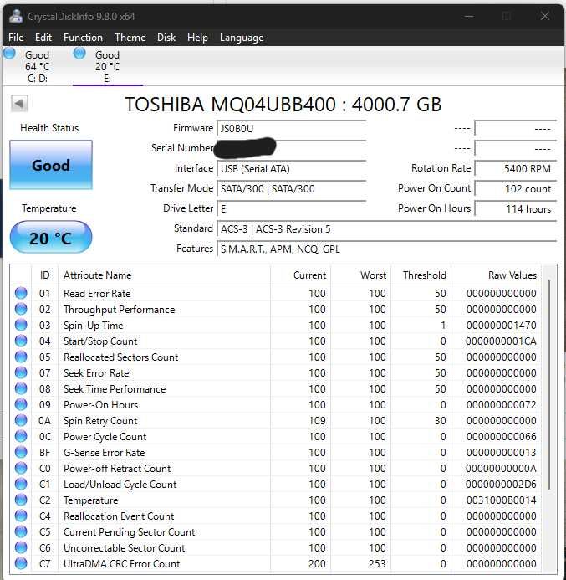566x580 pixels.
Task: Open the File menu
Action: tap(16, 38)
